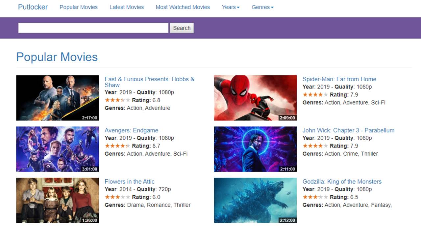Click Genres: Action, Adventure under Hobbs & Shaw
This screenshot has width=421, height=236.
(x=137, y=108)
